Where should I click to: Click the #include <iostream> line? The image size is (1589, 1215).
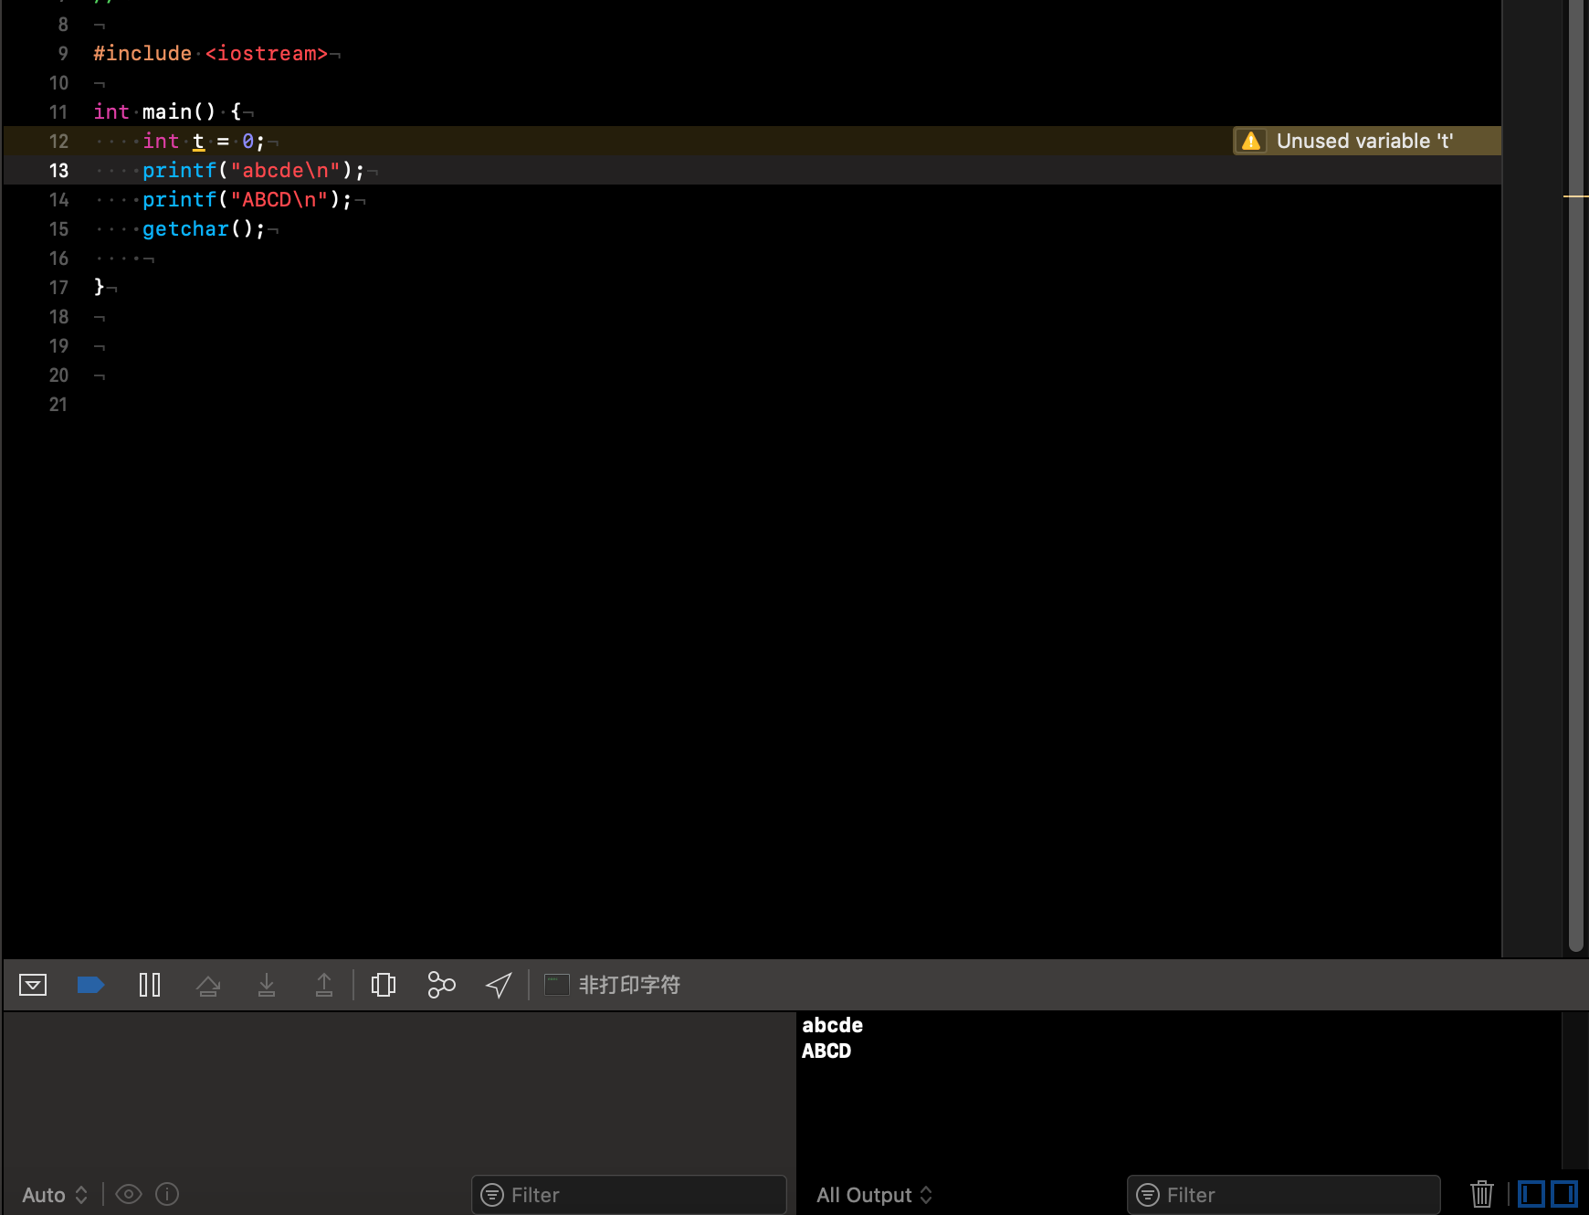tap(211, 54)
